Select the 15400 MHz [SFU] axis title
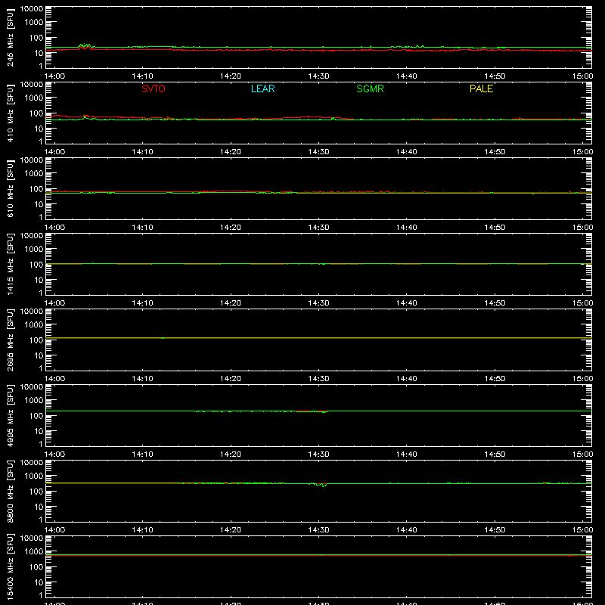 click(10, 566)
